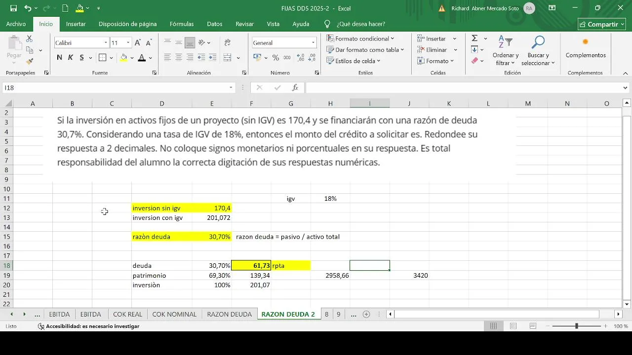The image size is (632, 355).
Task: Apply thousands separator style
Action: (x=286, y=58)
